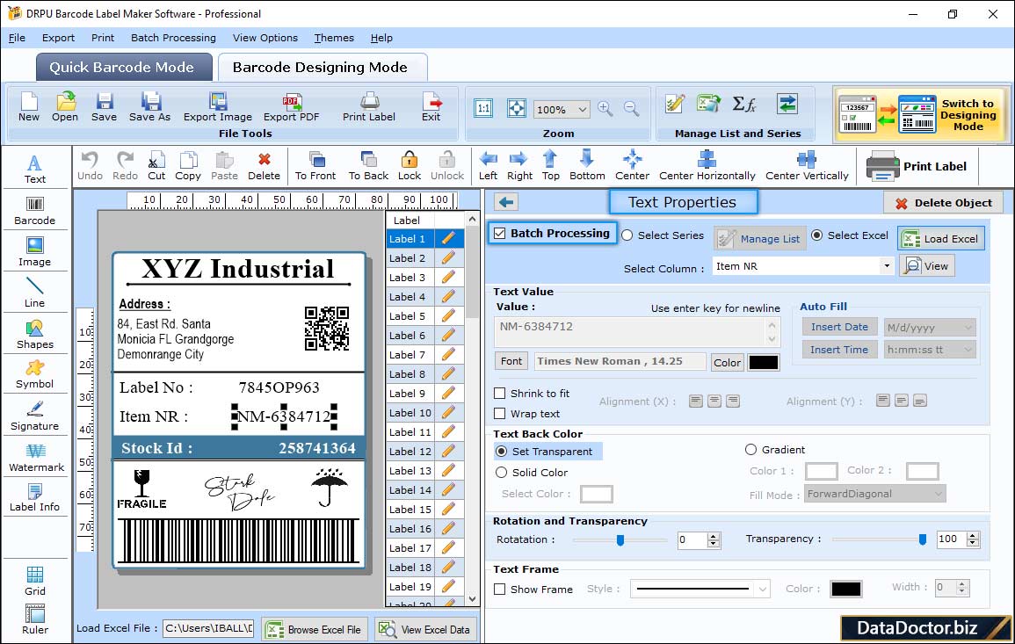This screenshot has width=1015, height=644.
Task: Center the object Horizontally
Action: click(707, 166)
